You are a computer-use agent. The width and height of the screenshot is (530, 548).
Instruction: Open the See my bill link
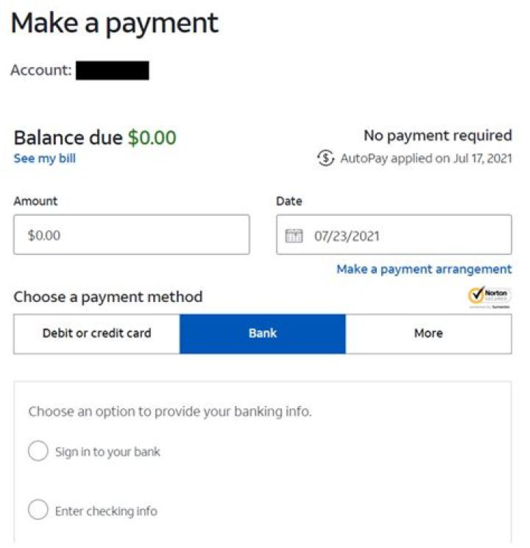(x=44, y=158)
